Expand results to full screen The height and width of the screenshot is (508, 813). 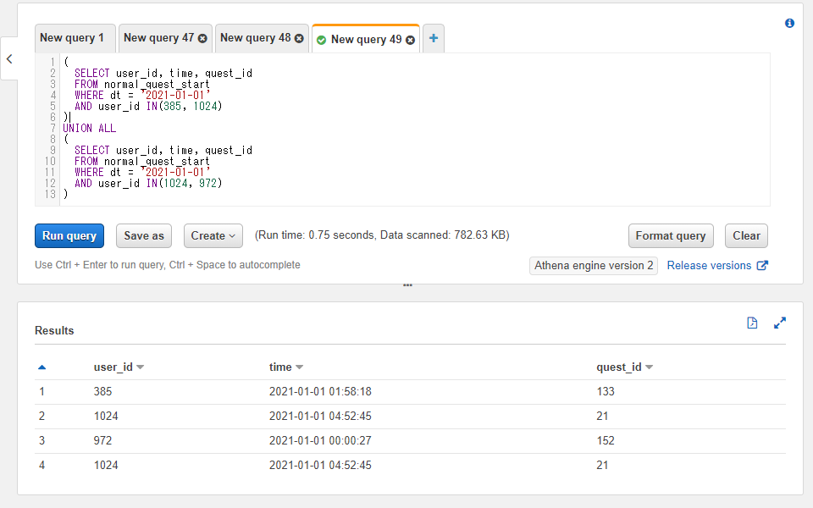[x=779, y=323]
